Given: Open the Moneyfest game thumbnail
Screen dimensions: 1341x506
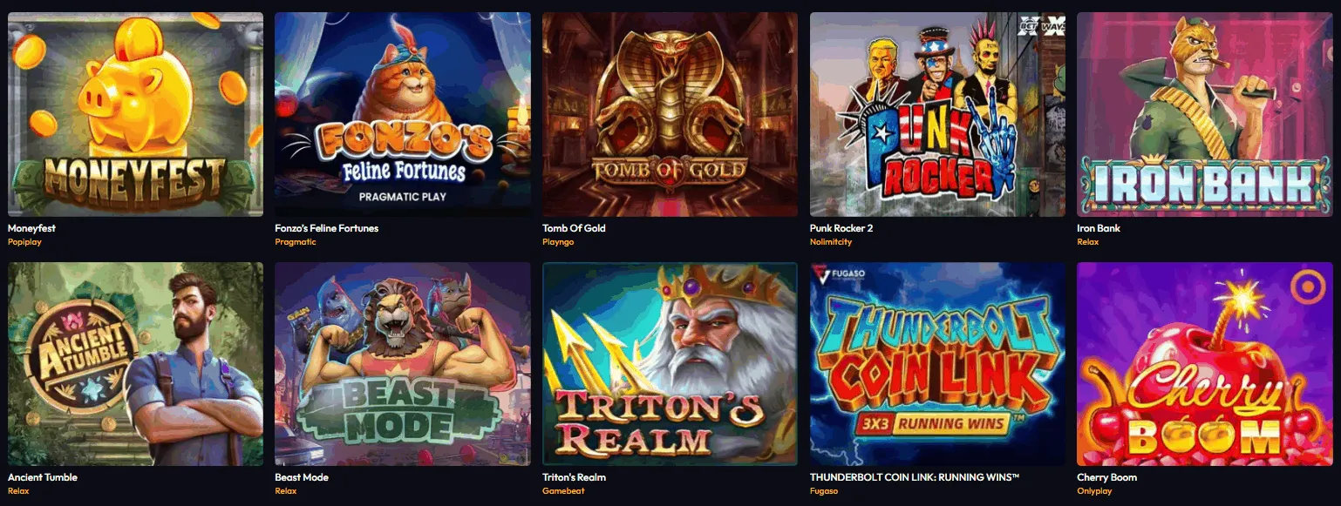Looking at the screenshot, I should [x=135, y=114].
